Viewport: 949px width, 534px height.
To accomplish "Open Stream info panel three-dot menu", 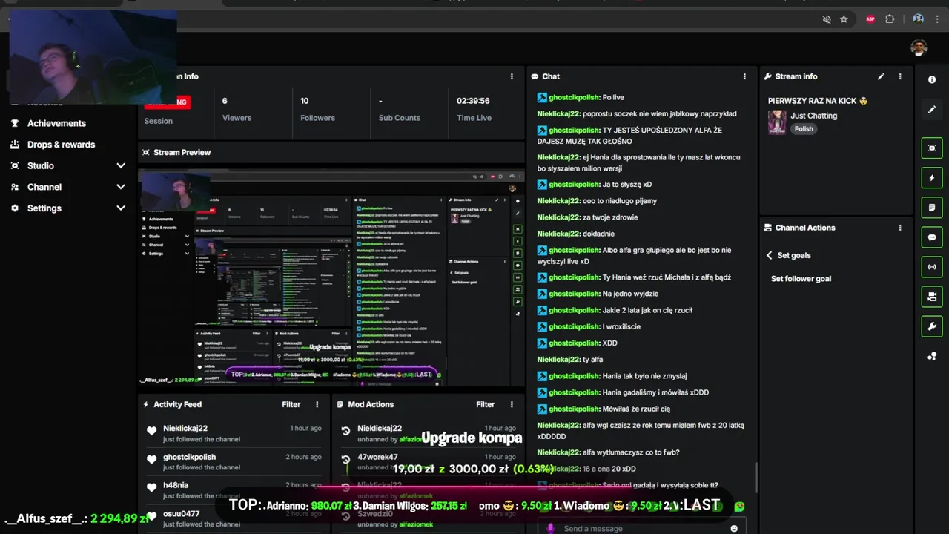I will (900, 76).
